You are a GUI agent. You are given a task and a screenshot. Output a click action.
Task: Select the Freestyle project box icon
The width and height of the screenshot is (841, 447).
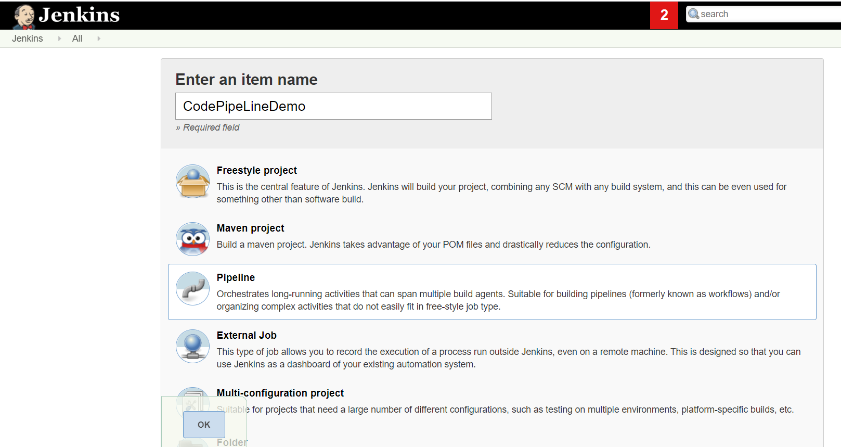tap(192, 182)
